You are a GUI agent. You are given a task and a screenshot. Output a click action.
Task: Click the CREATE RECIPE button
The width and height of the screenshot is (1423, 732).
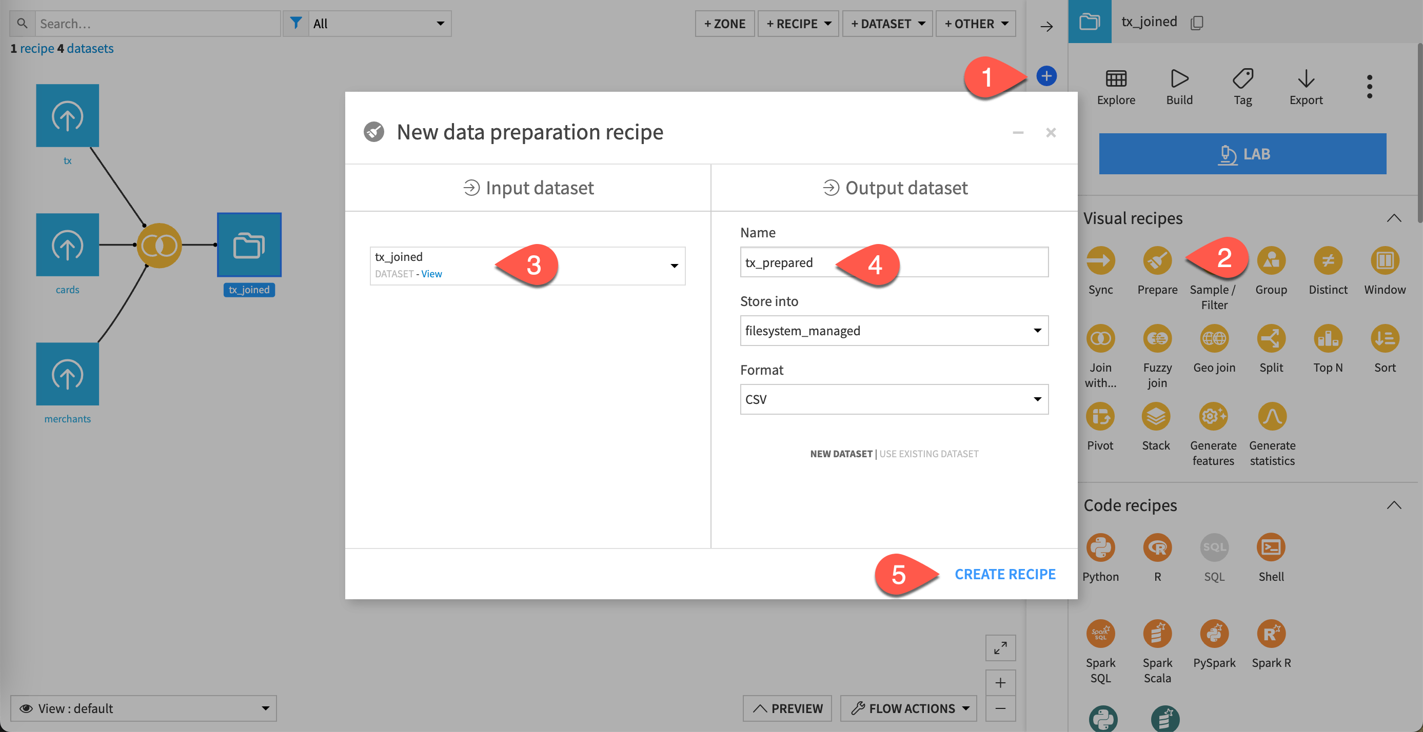(x=1005, y=574)
